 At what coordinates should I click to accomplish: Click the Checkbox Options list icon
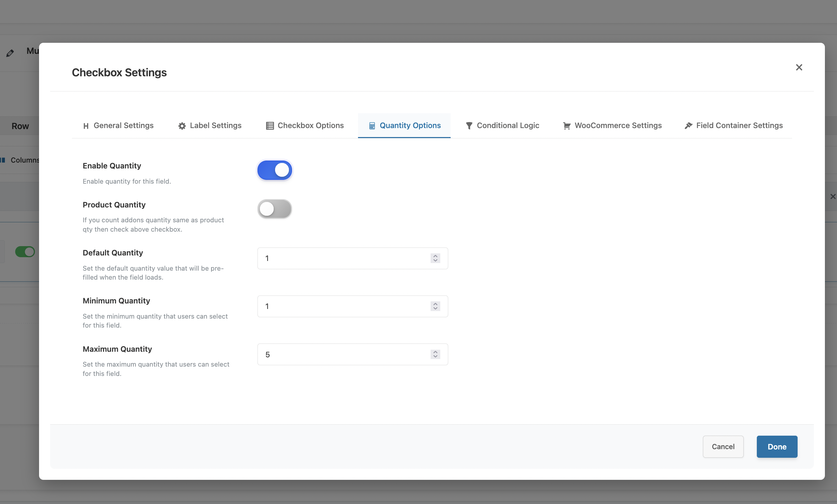coord(270,126)
